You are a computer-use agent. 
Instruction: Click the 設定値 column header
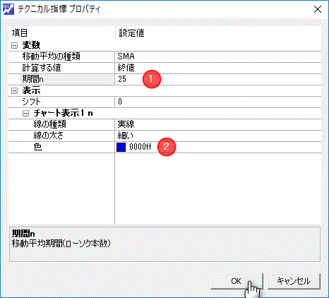click(x=131, y=33)
